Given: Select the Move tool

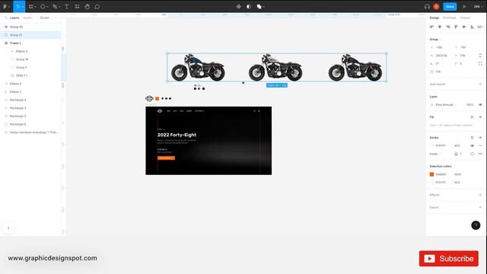Looking at the screenshot, I should (18, 7).
